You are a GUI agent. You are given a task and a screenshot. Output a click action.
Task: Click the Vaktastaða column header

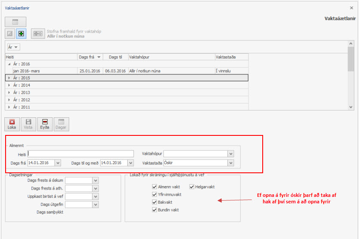tap(232, 57)
